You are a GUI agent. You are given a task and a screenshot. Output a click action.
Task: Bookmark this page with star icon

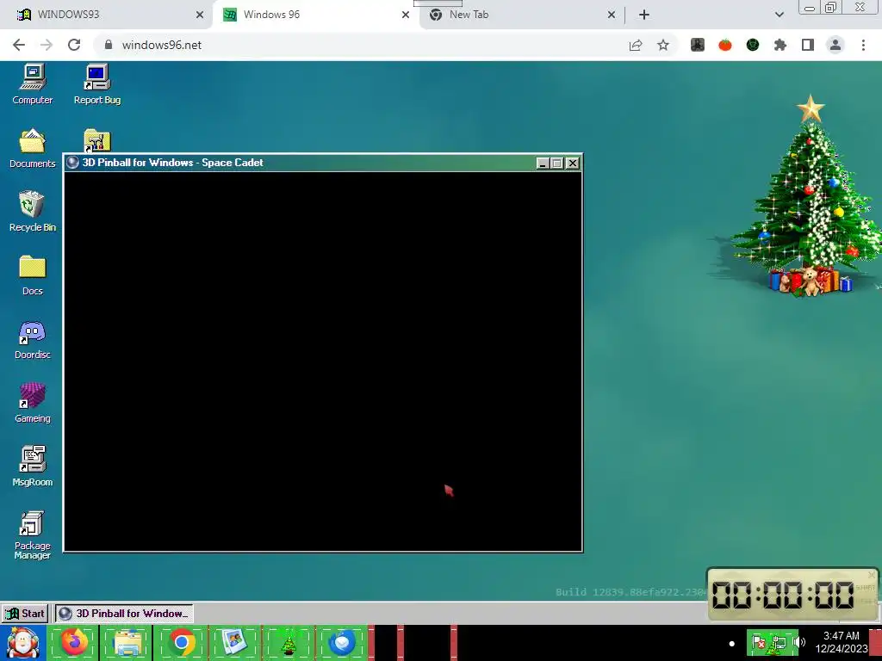[663, 45]
